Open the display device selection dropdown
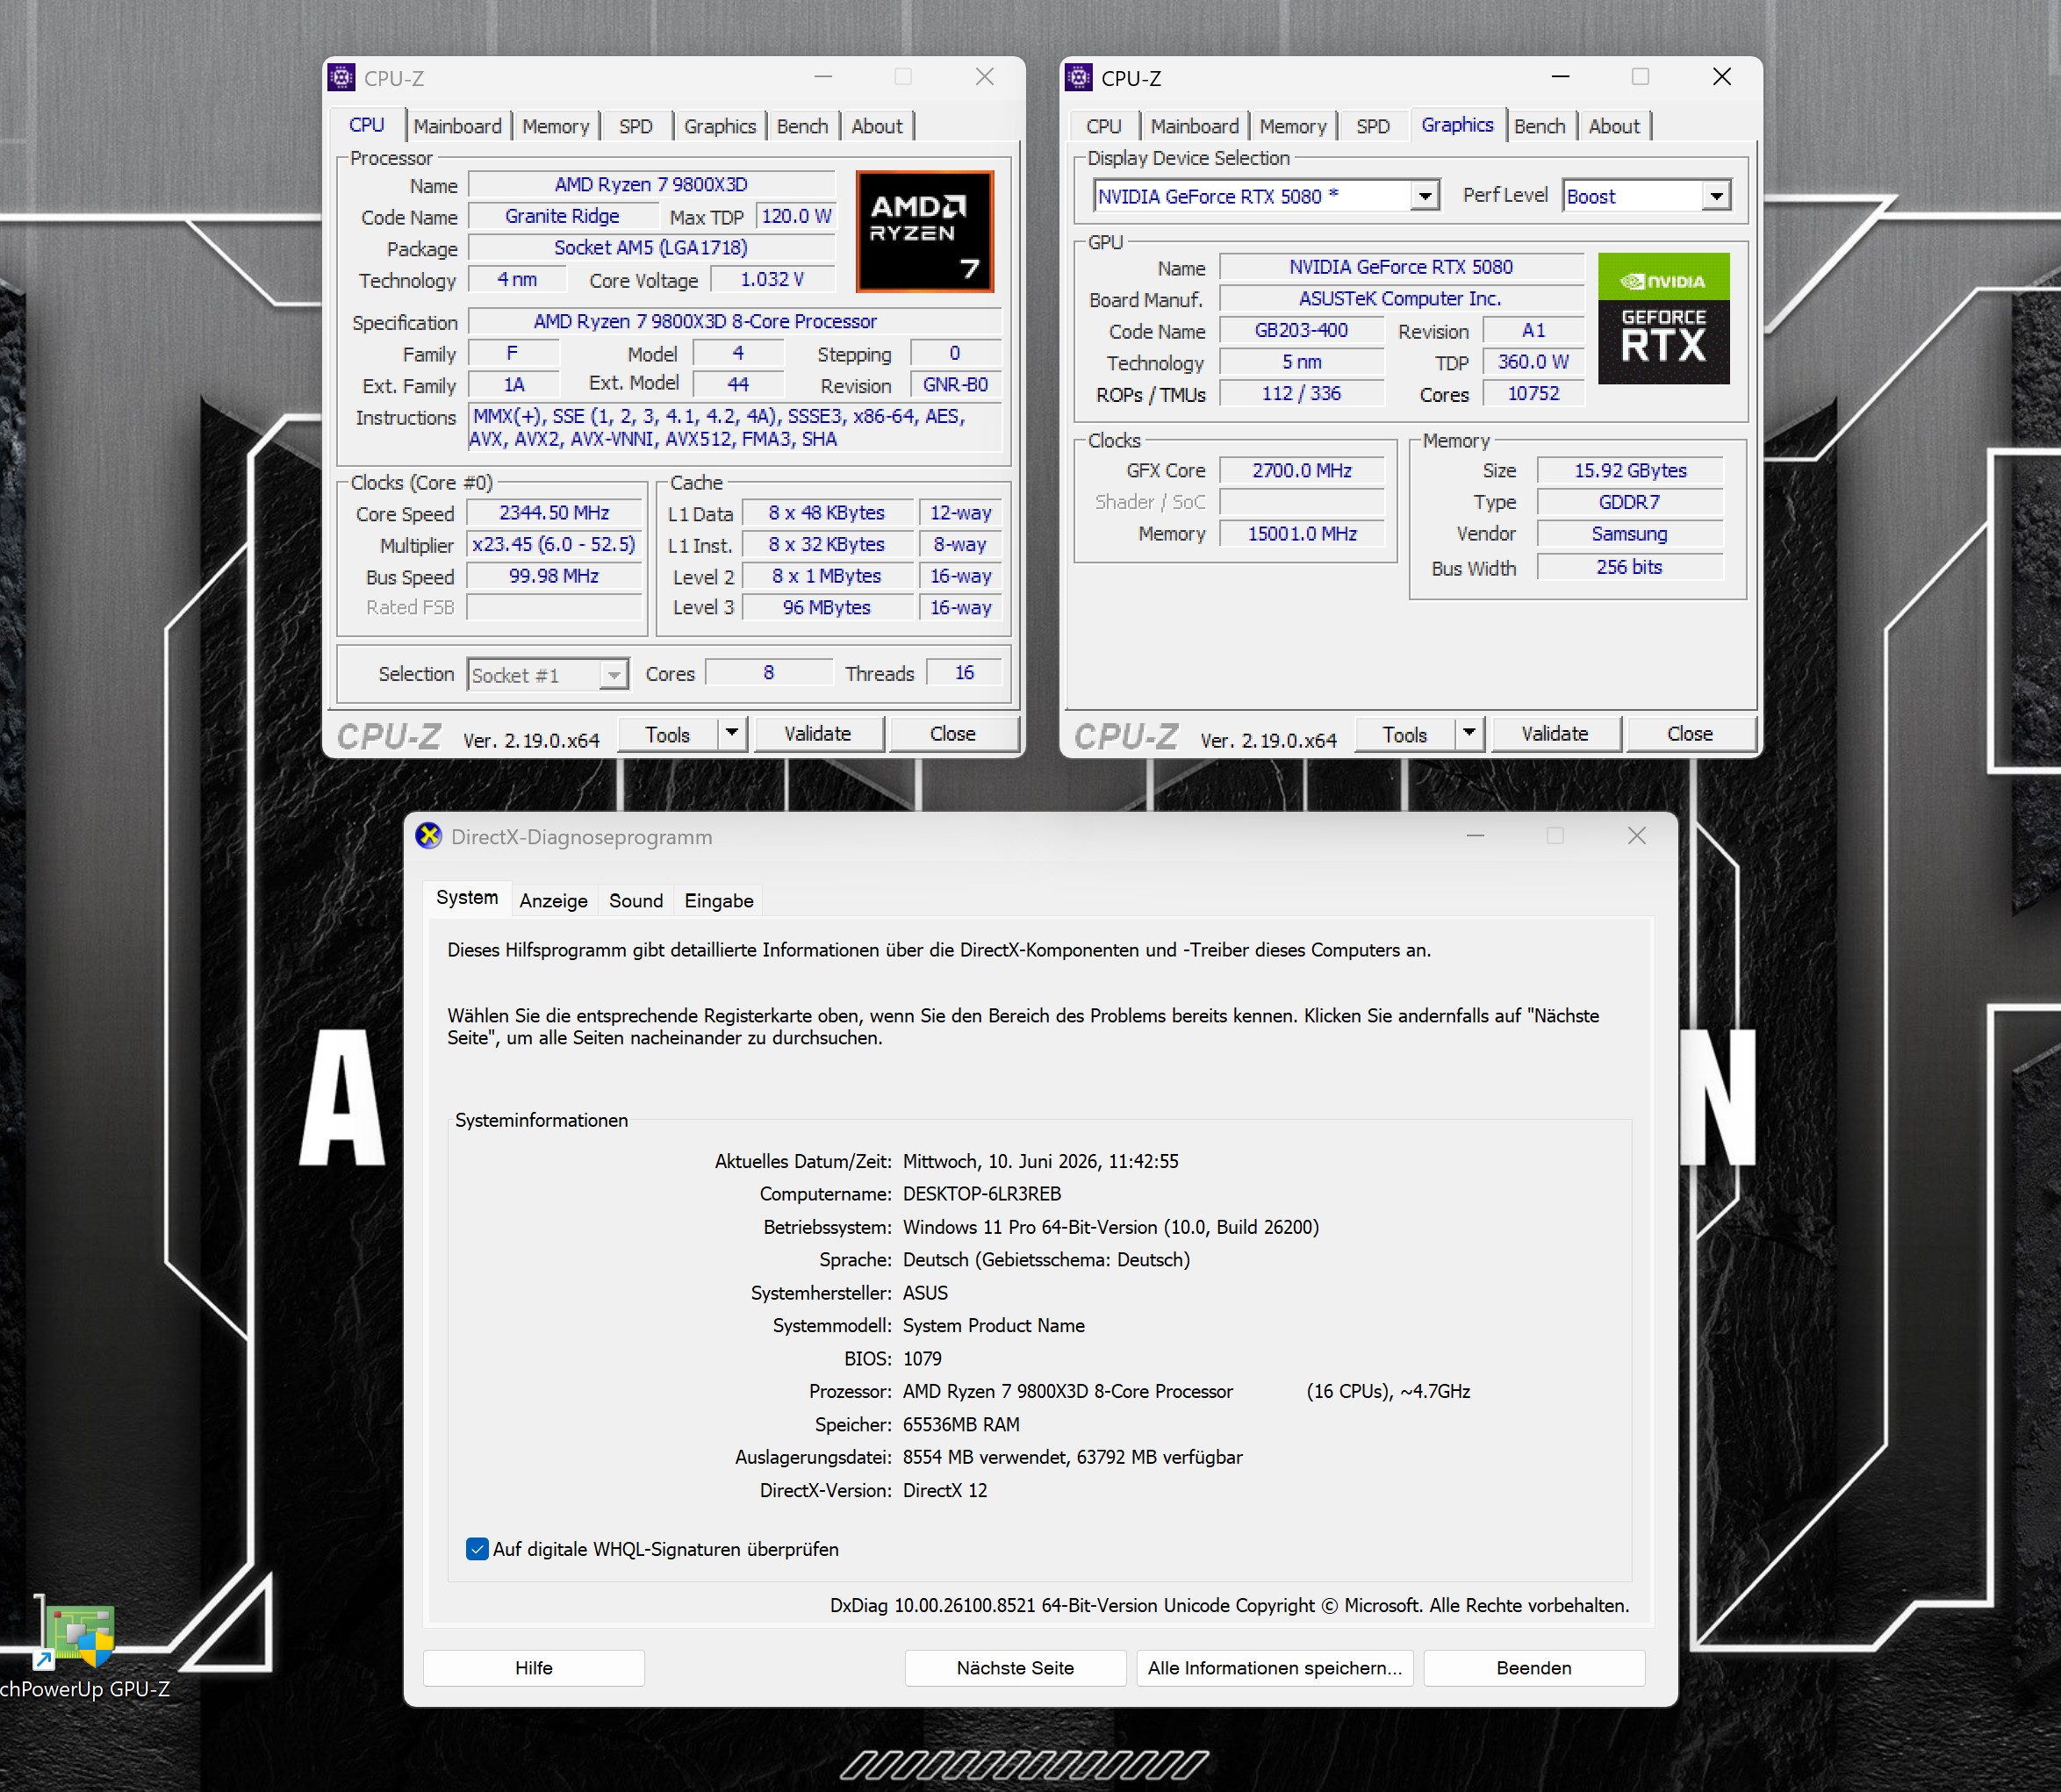This screenshot has height=1792, width=2061. pyautogui.click(x=1425, y=196)
